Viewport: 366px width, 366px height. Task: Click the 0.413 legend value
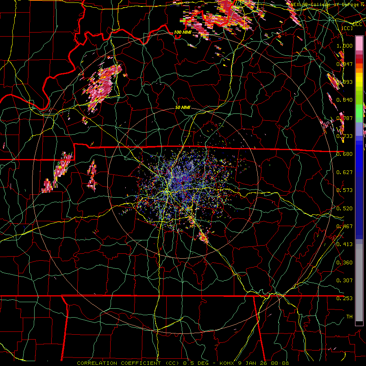[344, 244]
